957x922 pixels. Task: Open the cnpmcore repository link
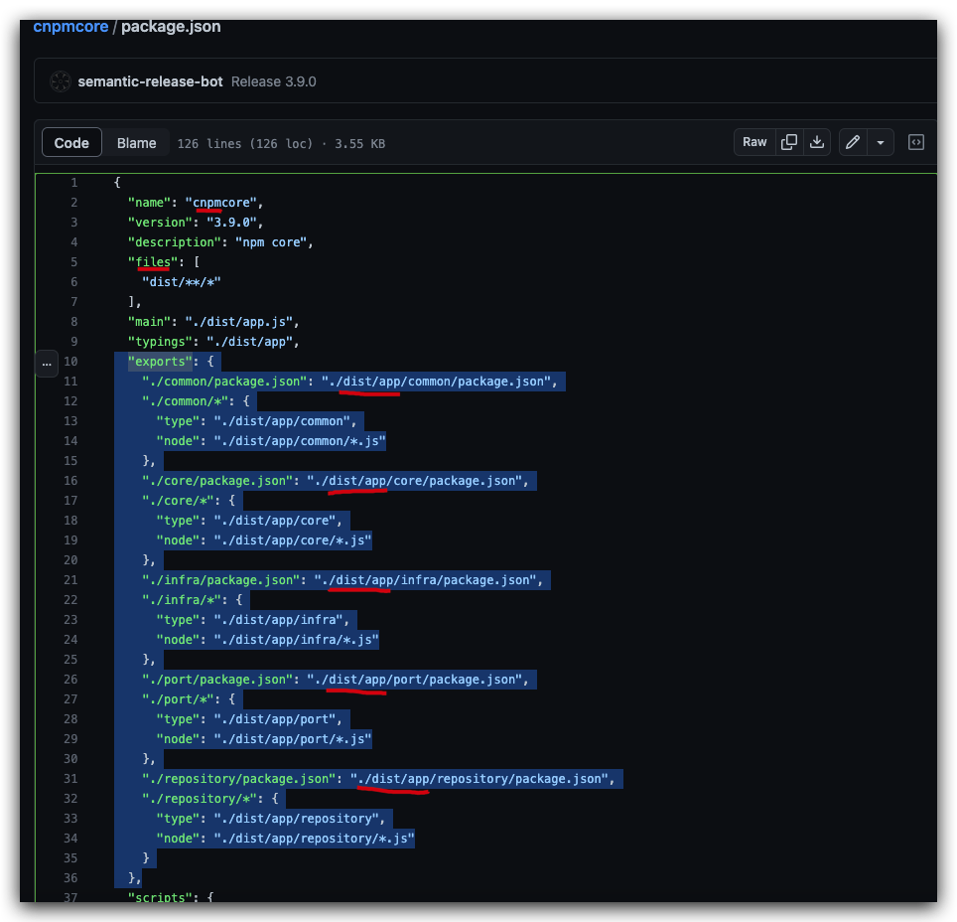pos(69,26)
